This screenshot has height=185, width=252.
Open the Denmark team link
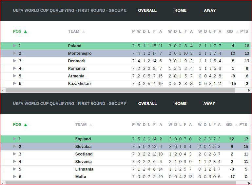click(77, 61)
